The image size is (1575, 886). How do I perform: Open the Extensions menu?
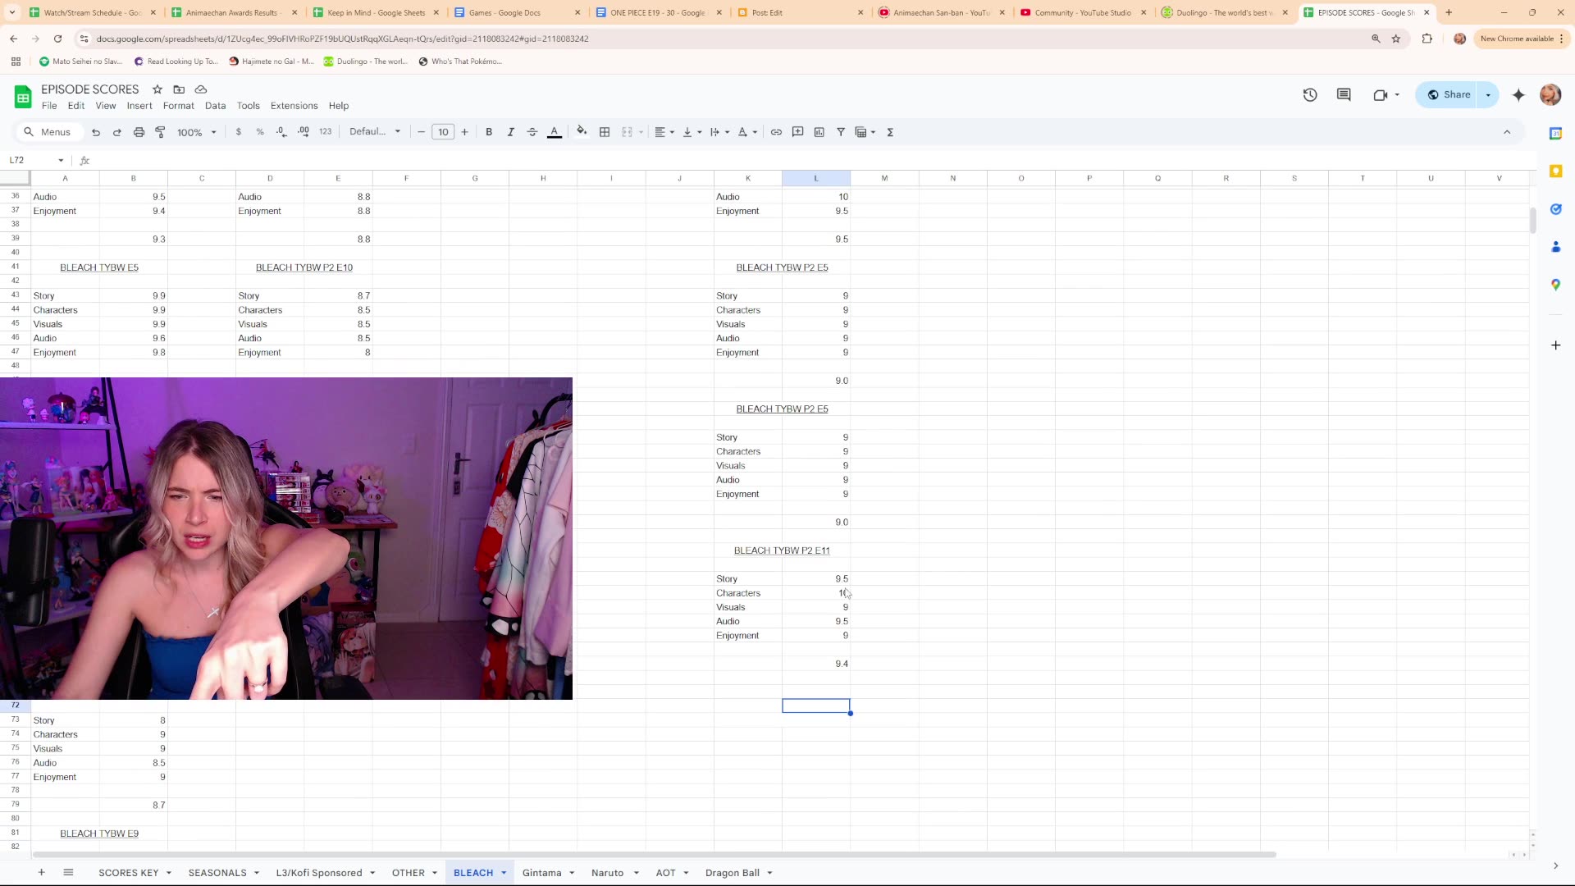(x=294, y=106)
